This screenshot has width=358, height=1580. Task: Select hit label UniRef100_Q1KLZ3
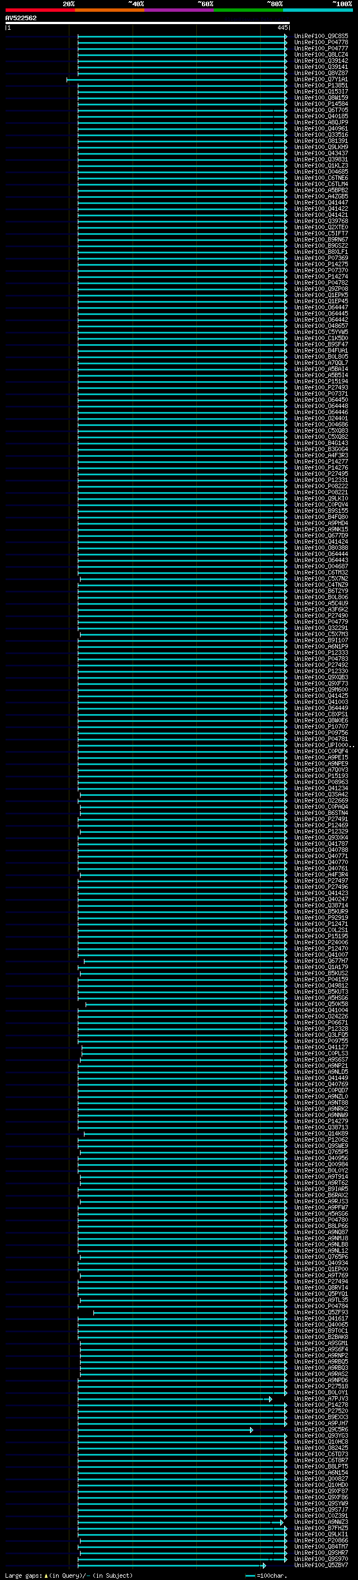point(321,165)
